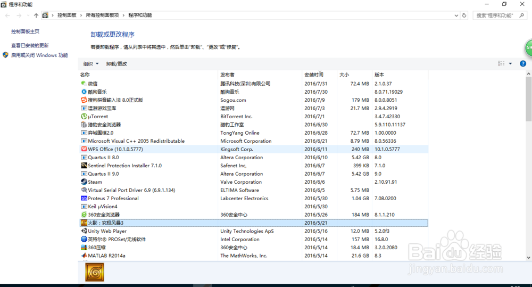Navigate to 所有控制面板项 in the breadcrumb

click(x=103, y=15)
